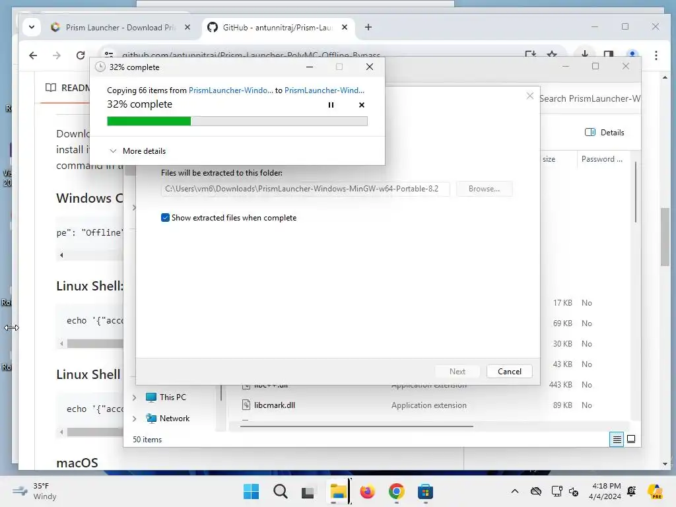676x507 pixels.
Task: Go forward in Chrome
Action: 57,55
